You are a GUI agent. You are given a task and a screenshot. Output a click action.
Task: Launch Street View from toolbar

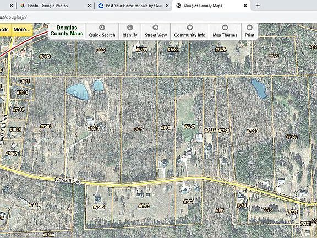(156, 31)
